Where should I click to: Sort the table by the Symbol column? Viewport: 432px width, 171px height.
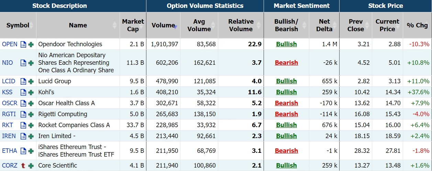tap(18, 25)
